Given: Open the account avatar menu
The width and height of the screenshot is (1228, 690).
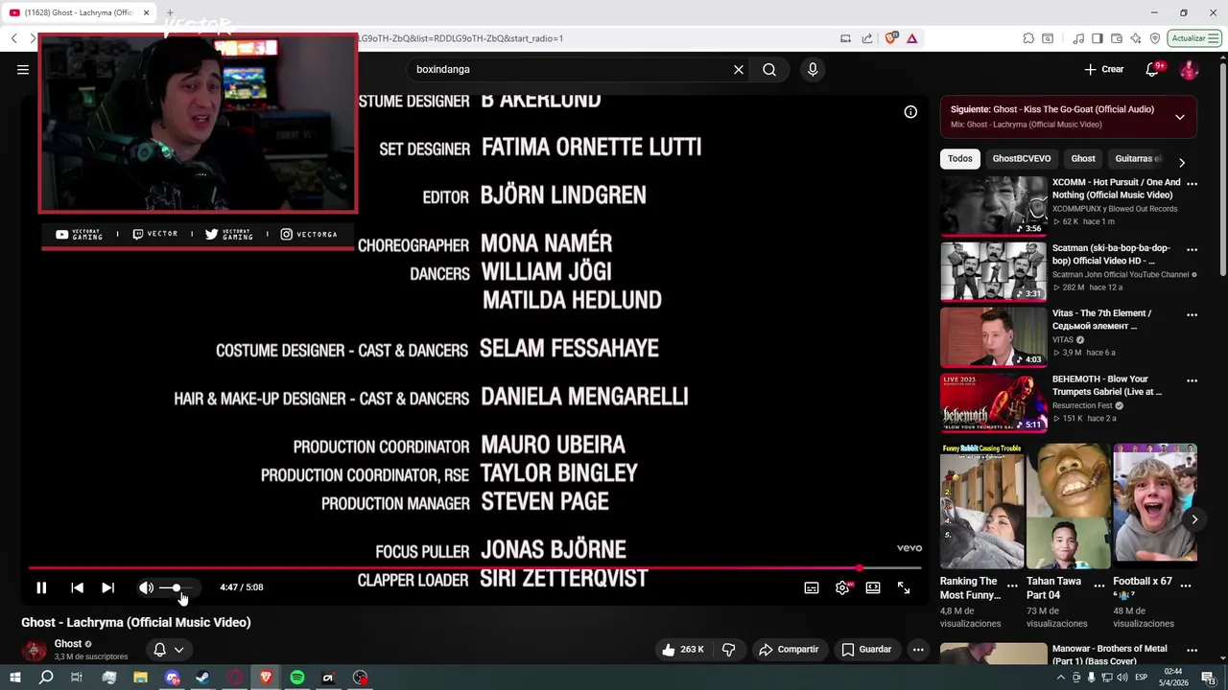Looking at the screenshot, I should [x=1189, y=69].
